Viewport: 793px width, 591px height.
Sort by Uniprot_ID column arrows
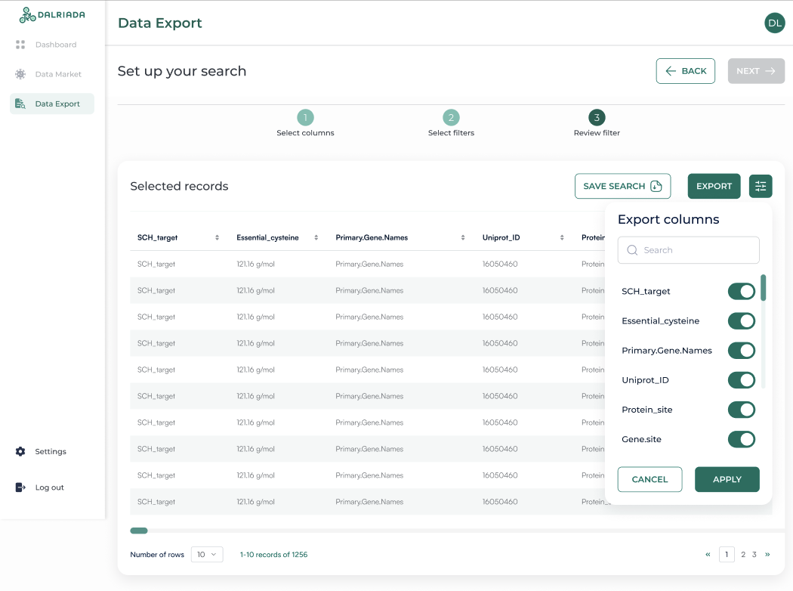(x=562, y=237)
